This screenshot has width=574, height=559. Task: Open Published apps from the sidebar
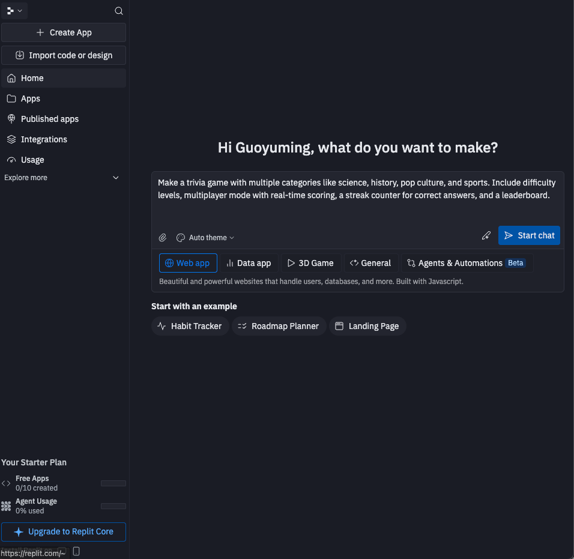click(50, 119)
